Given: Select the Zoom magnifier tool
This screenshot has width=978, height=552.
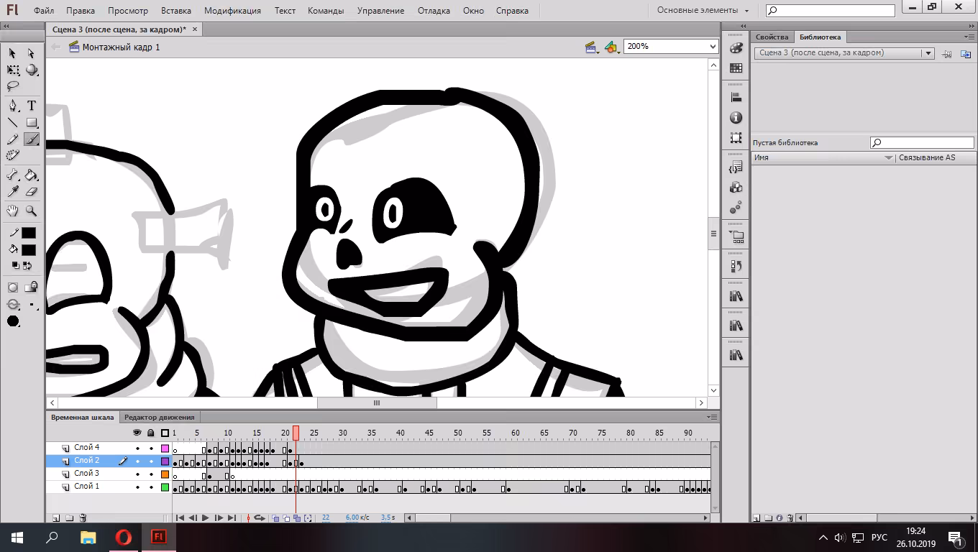Looking at the screenshot, I should [31, 211].
